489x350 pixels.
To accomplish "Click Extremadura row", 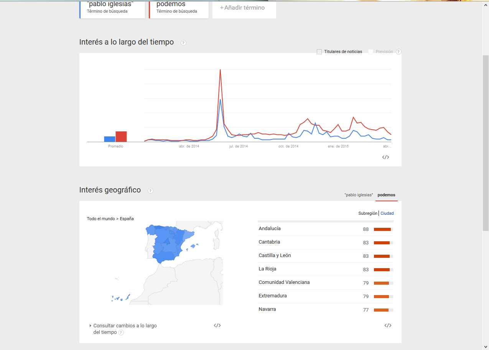I will [x=326, y=296].
